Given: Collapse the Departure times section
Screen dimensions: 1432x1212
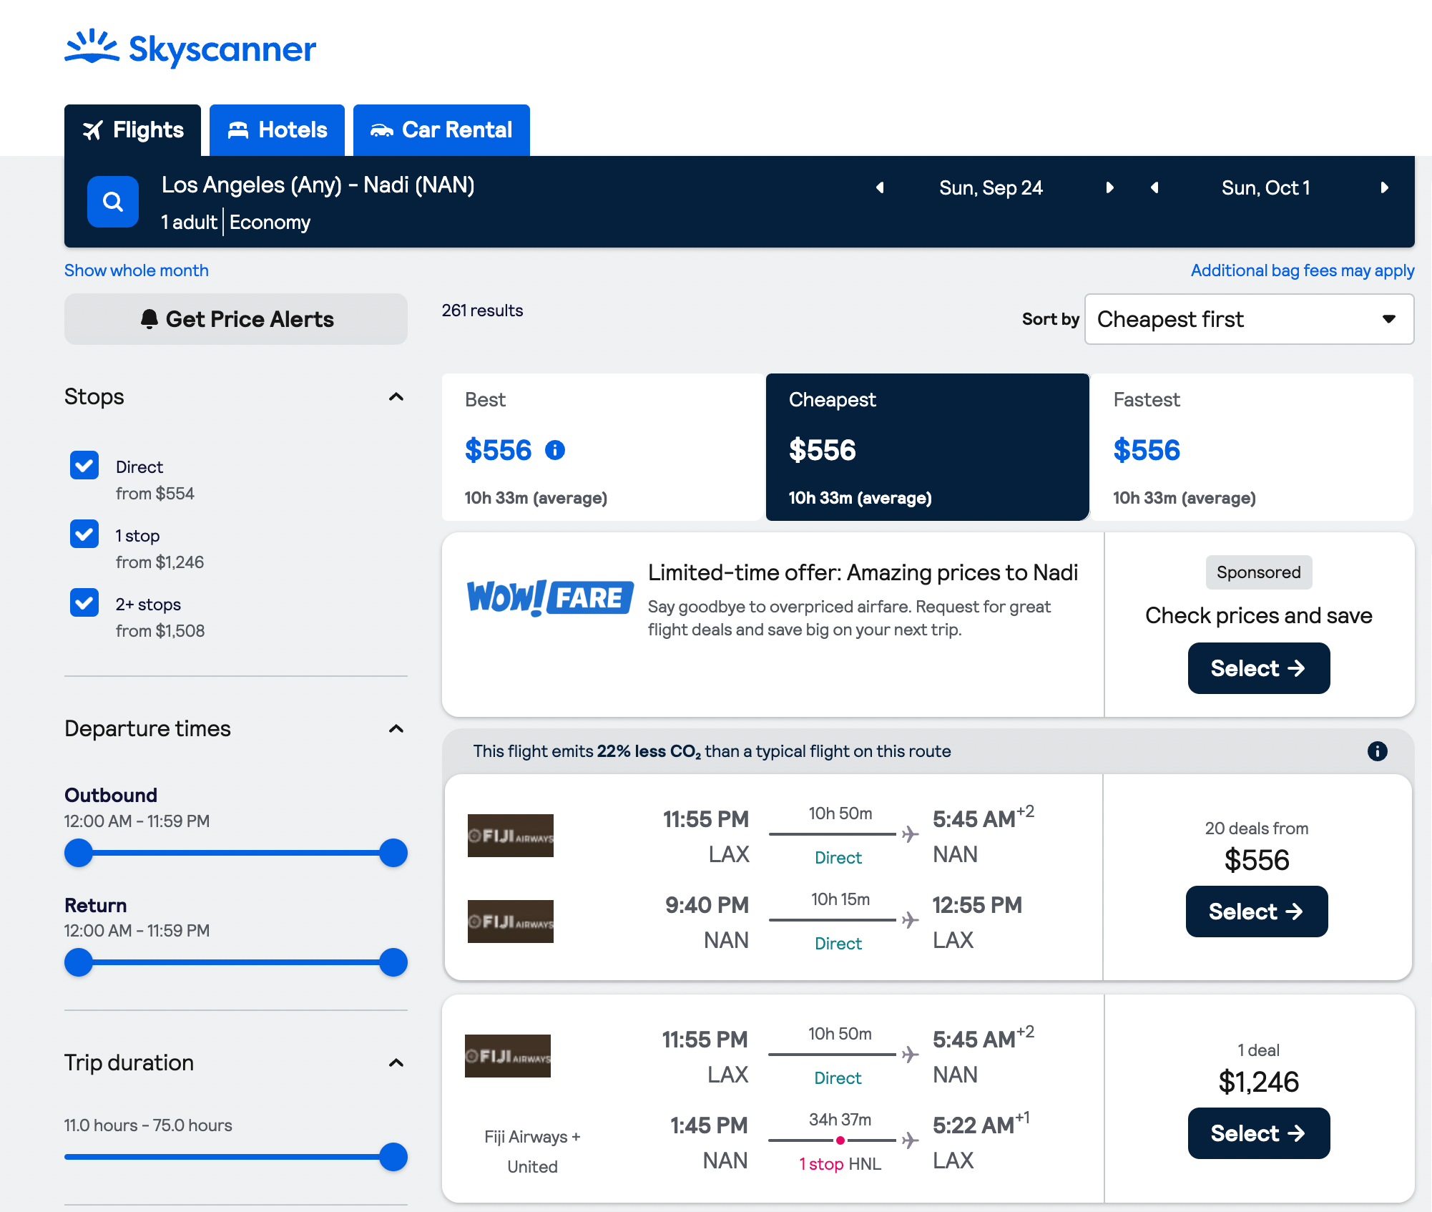Looking at the screenshot, I should pyautogui.click(x=396, y=729).
